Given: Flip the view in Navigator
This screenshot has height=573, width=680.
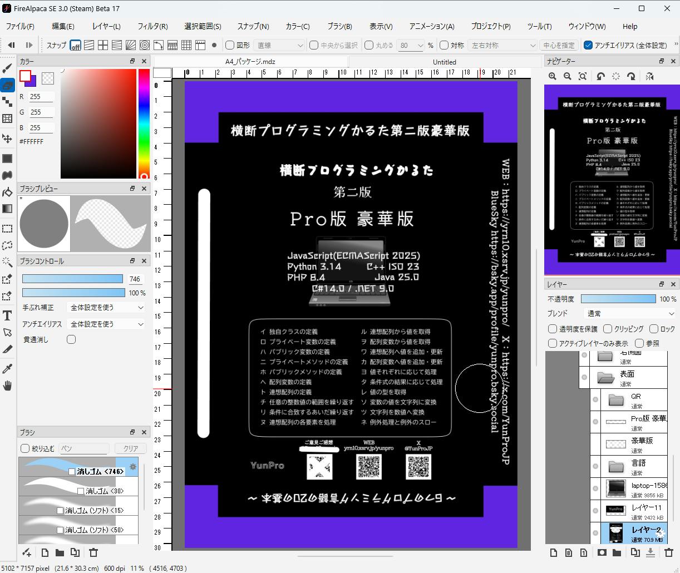Looking at the screenshot, I should [649, 77].
